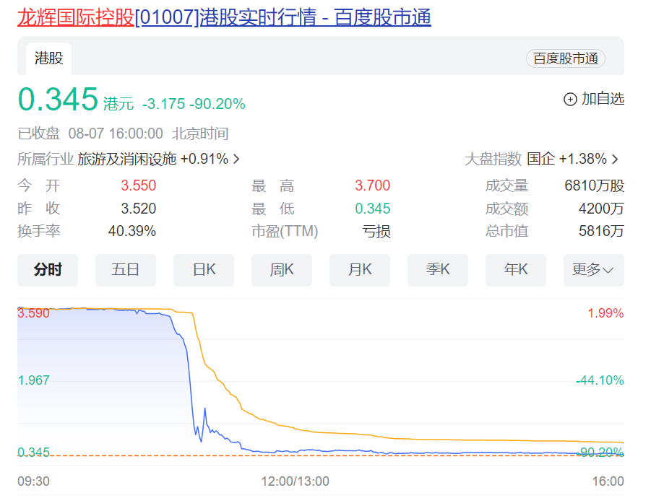Image resolution: width=664 pixels, height=498 pixels.
Task: Expand the 国企 index chevron arrow
Action: [x=615, y=159]
